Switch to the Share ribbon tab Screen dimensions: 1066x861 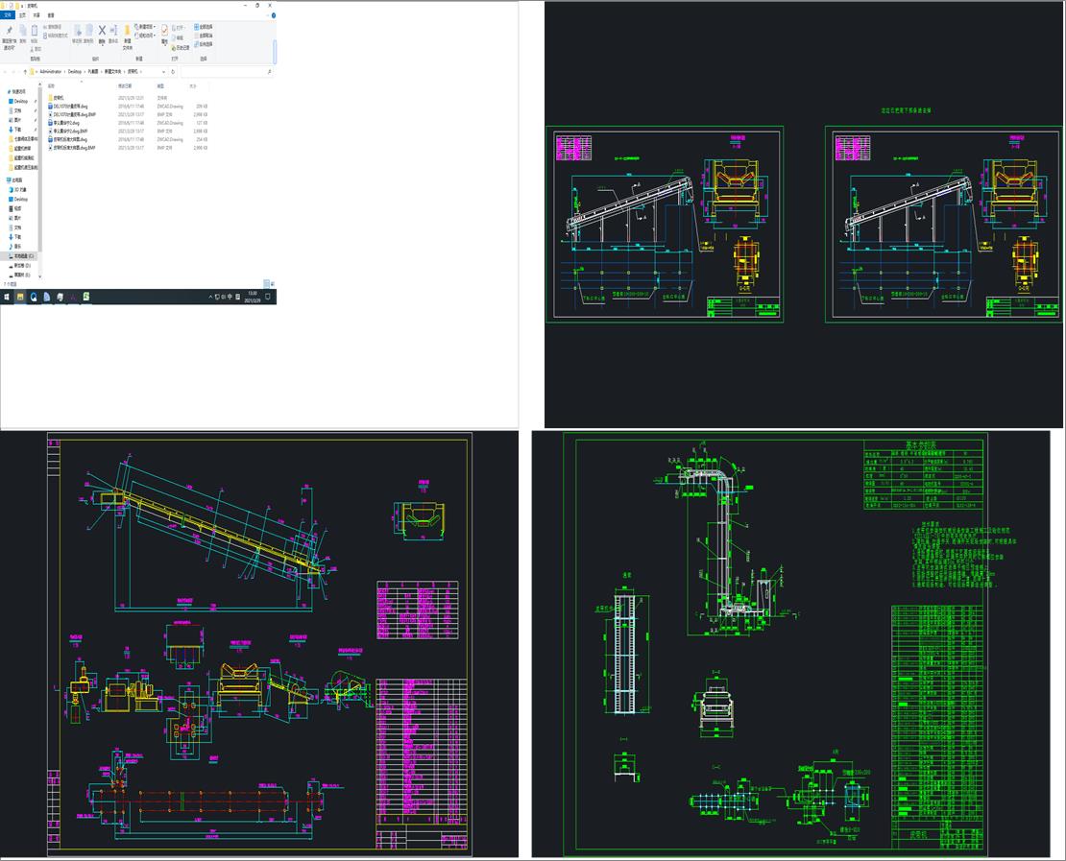(x=36, y=15)
